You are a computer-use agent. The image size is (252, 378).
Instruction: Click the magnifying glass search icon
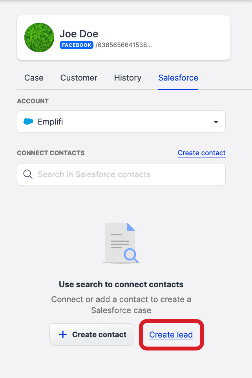point(27,174)
